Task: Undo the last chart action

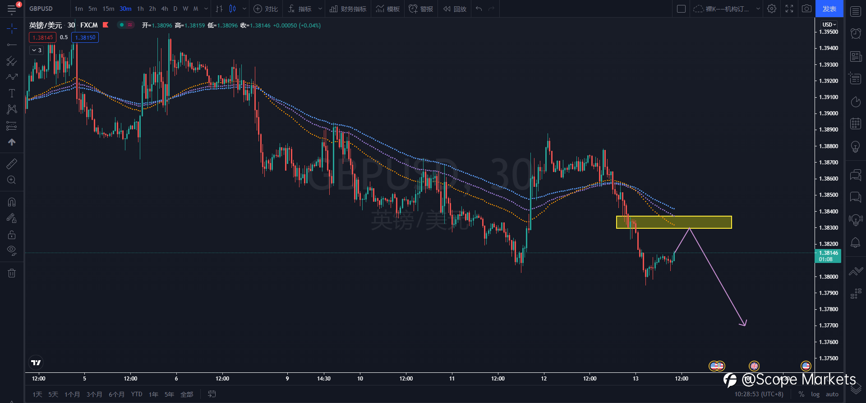Action: [x=479, y=9]
